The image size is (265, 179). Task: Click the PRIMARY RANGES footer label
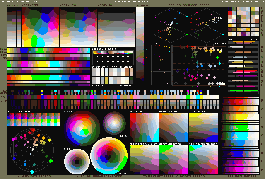tap(242, 176)
